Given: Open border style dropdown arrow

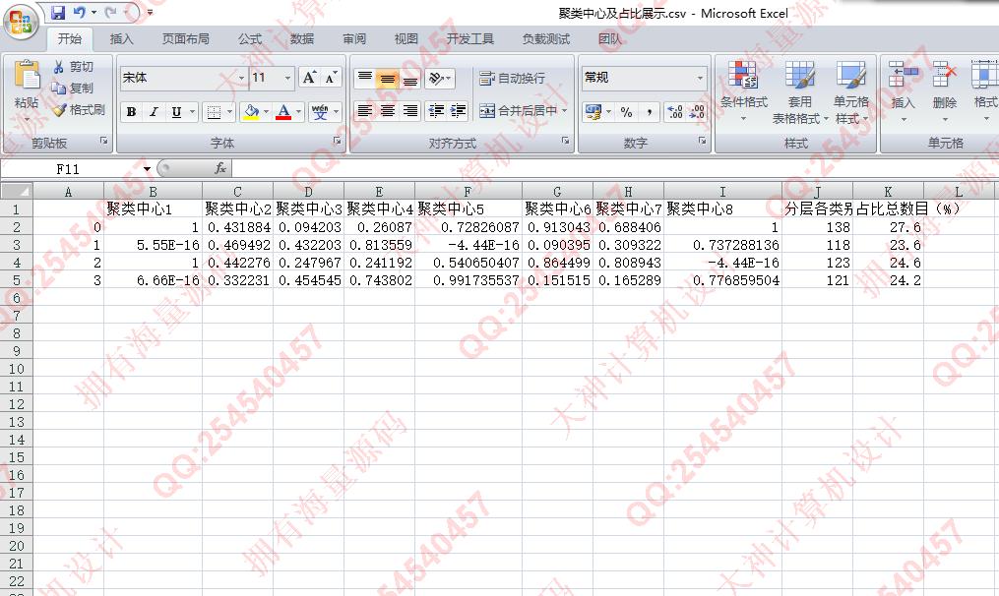Looking at the screenshot, I should [x=230, y=112].
